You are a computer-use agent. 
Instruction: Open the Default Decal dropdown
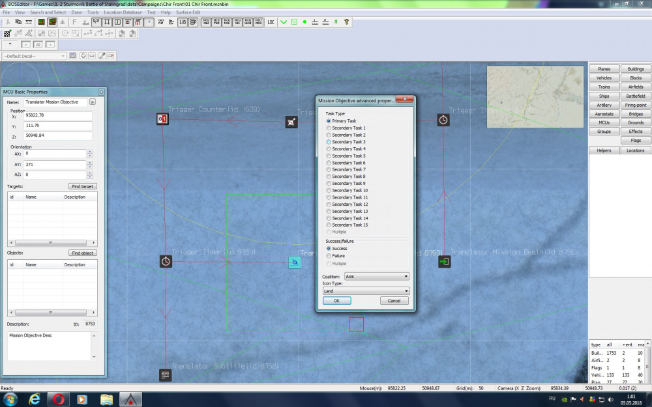34,56
